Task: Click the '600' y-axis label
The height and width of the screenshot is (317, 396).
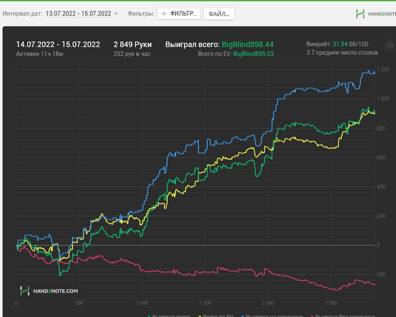Action: coord(381,157)
